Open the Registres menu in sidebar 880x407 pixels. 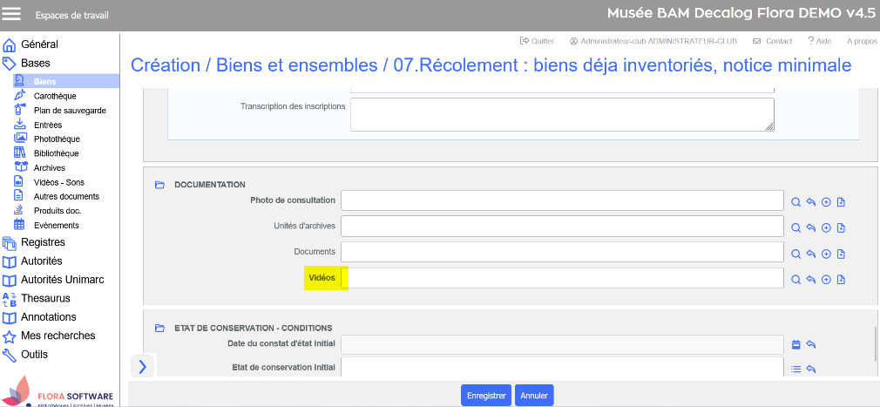[43, 242]
